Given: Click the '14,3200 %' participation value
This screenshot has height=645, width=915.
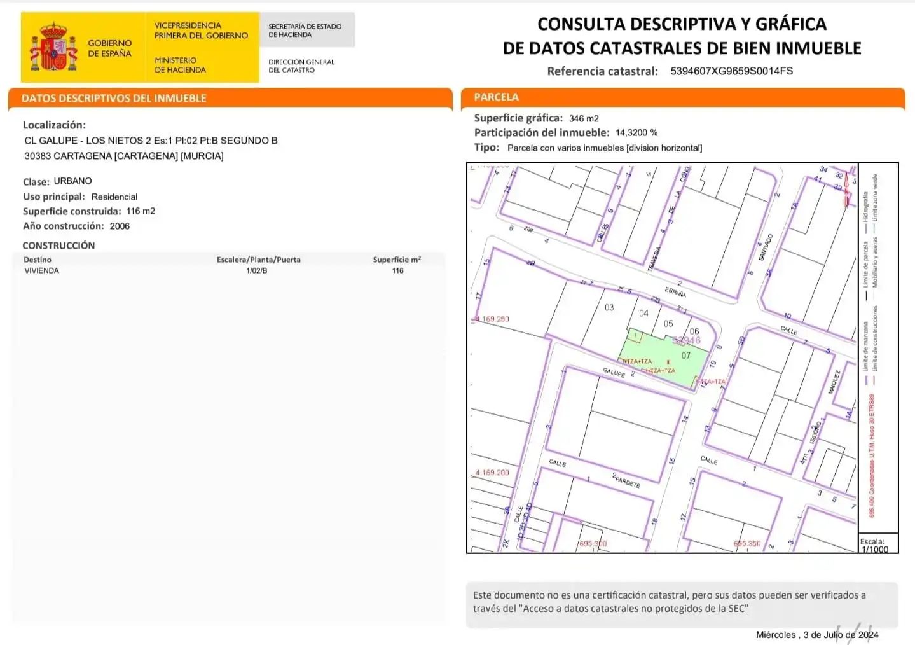Looking at the screenshot, I should pyautogui.click(x=636, y=133).
